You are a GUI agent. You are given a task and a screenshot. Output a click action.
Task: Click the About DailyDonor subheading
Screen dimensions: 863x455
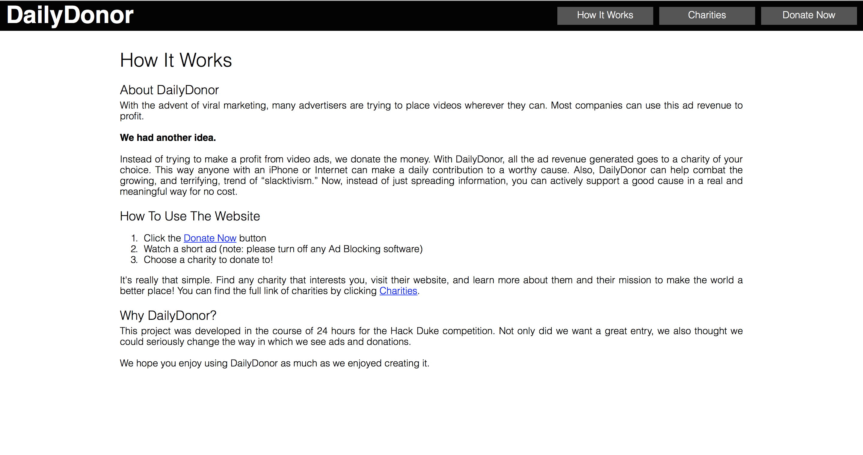169,90
